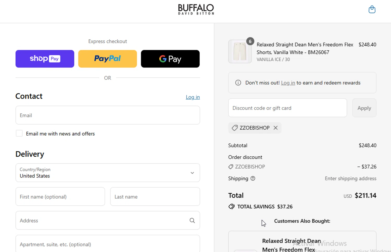Click the product item price $248.40

[x=367, y=45]
